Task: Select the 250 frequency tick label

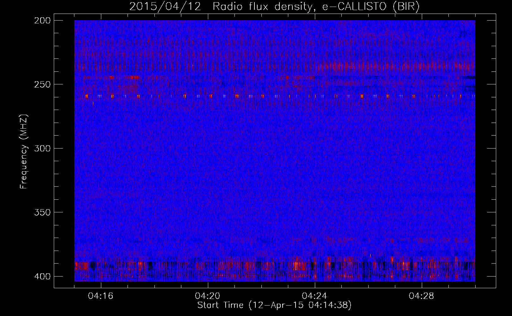Action: [42, 84]
